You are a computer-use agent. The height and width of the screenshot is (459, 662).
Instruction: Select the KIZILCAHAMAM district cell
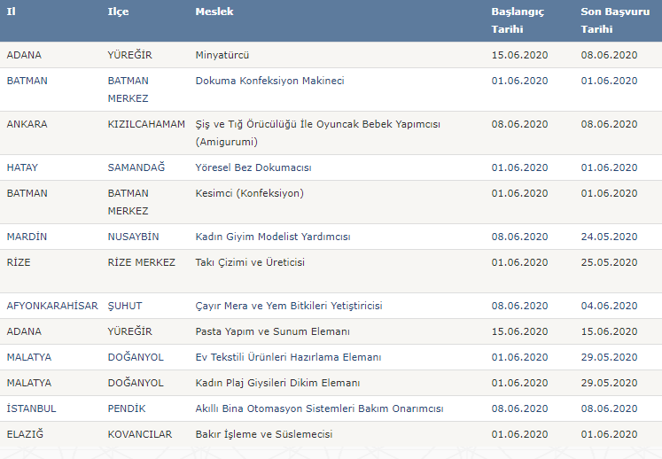point(146,124)
